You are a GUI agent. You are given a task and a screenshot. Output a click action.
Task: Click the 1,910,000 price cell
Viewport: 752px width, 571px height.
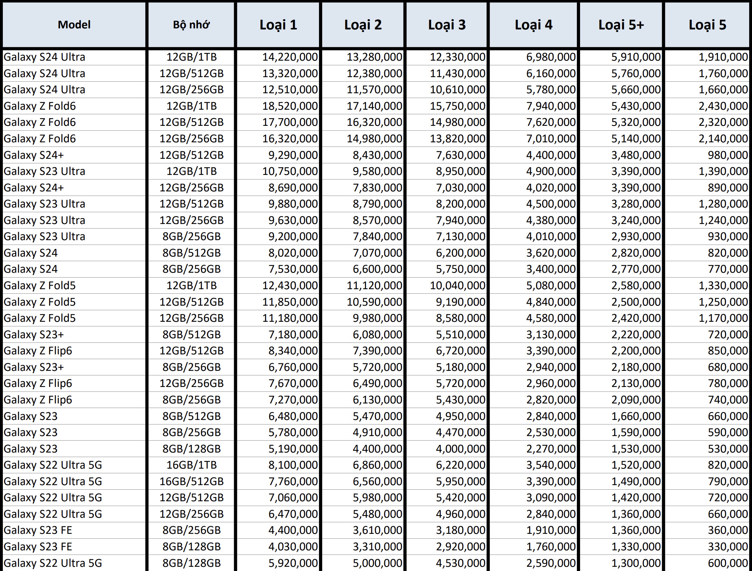[707, 57]
